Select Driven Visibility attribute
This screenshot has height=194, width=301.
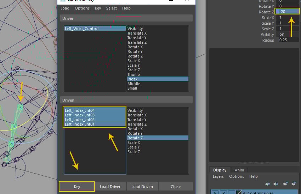coord(158,110)
